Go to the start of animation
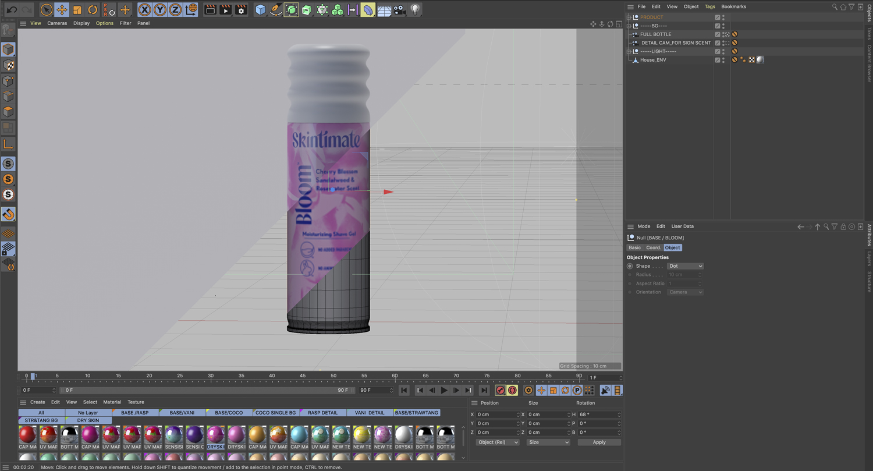The height and width of the screenshot is (471, 873). (x=404, y=390)
